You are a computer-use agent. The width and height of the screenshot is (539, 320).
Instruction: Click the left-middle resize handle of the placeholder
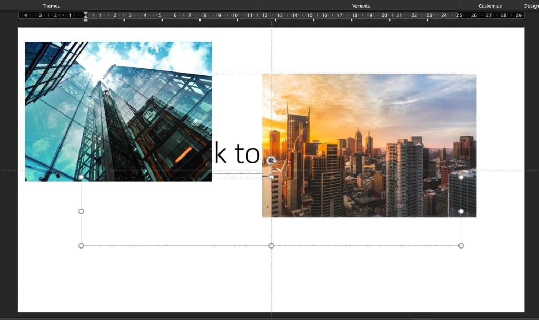point(81,211)
